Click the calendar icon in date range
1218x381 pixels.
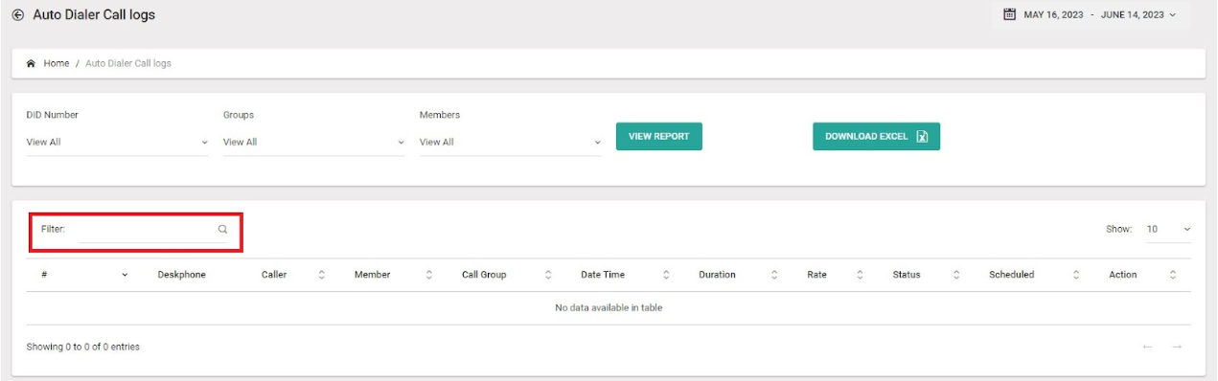point(1009,14)
